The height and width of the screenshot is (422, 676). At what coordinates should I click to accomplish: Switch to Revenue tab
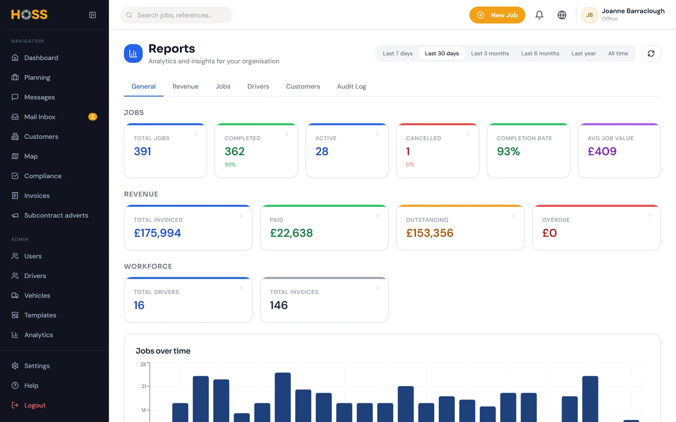[x=185, y=87]
